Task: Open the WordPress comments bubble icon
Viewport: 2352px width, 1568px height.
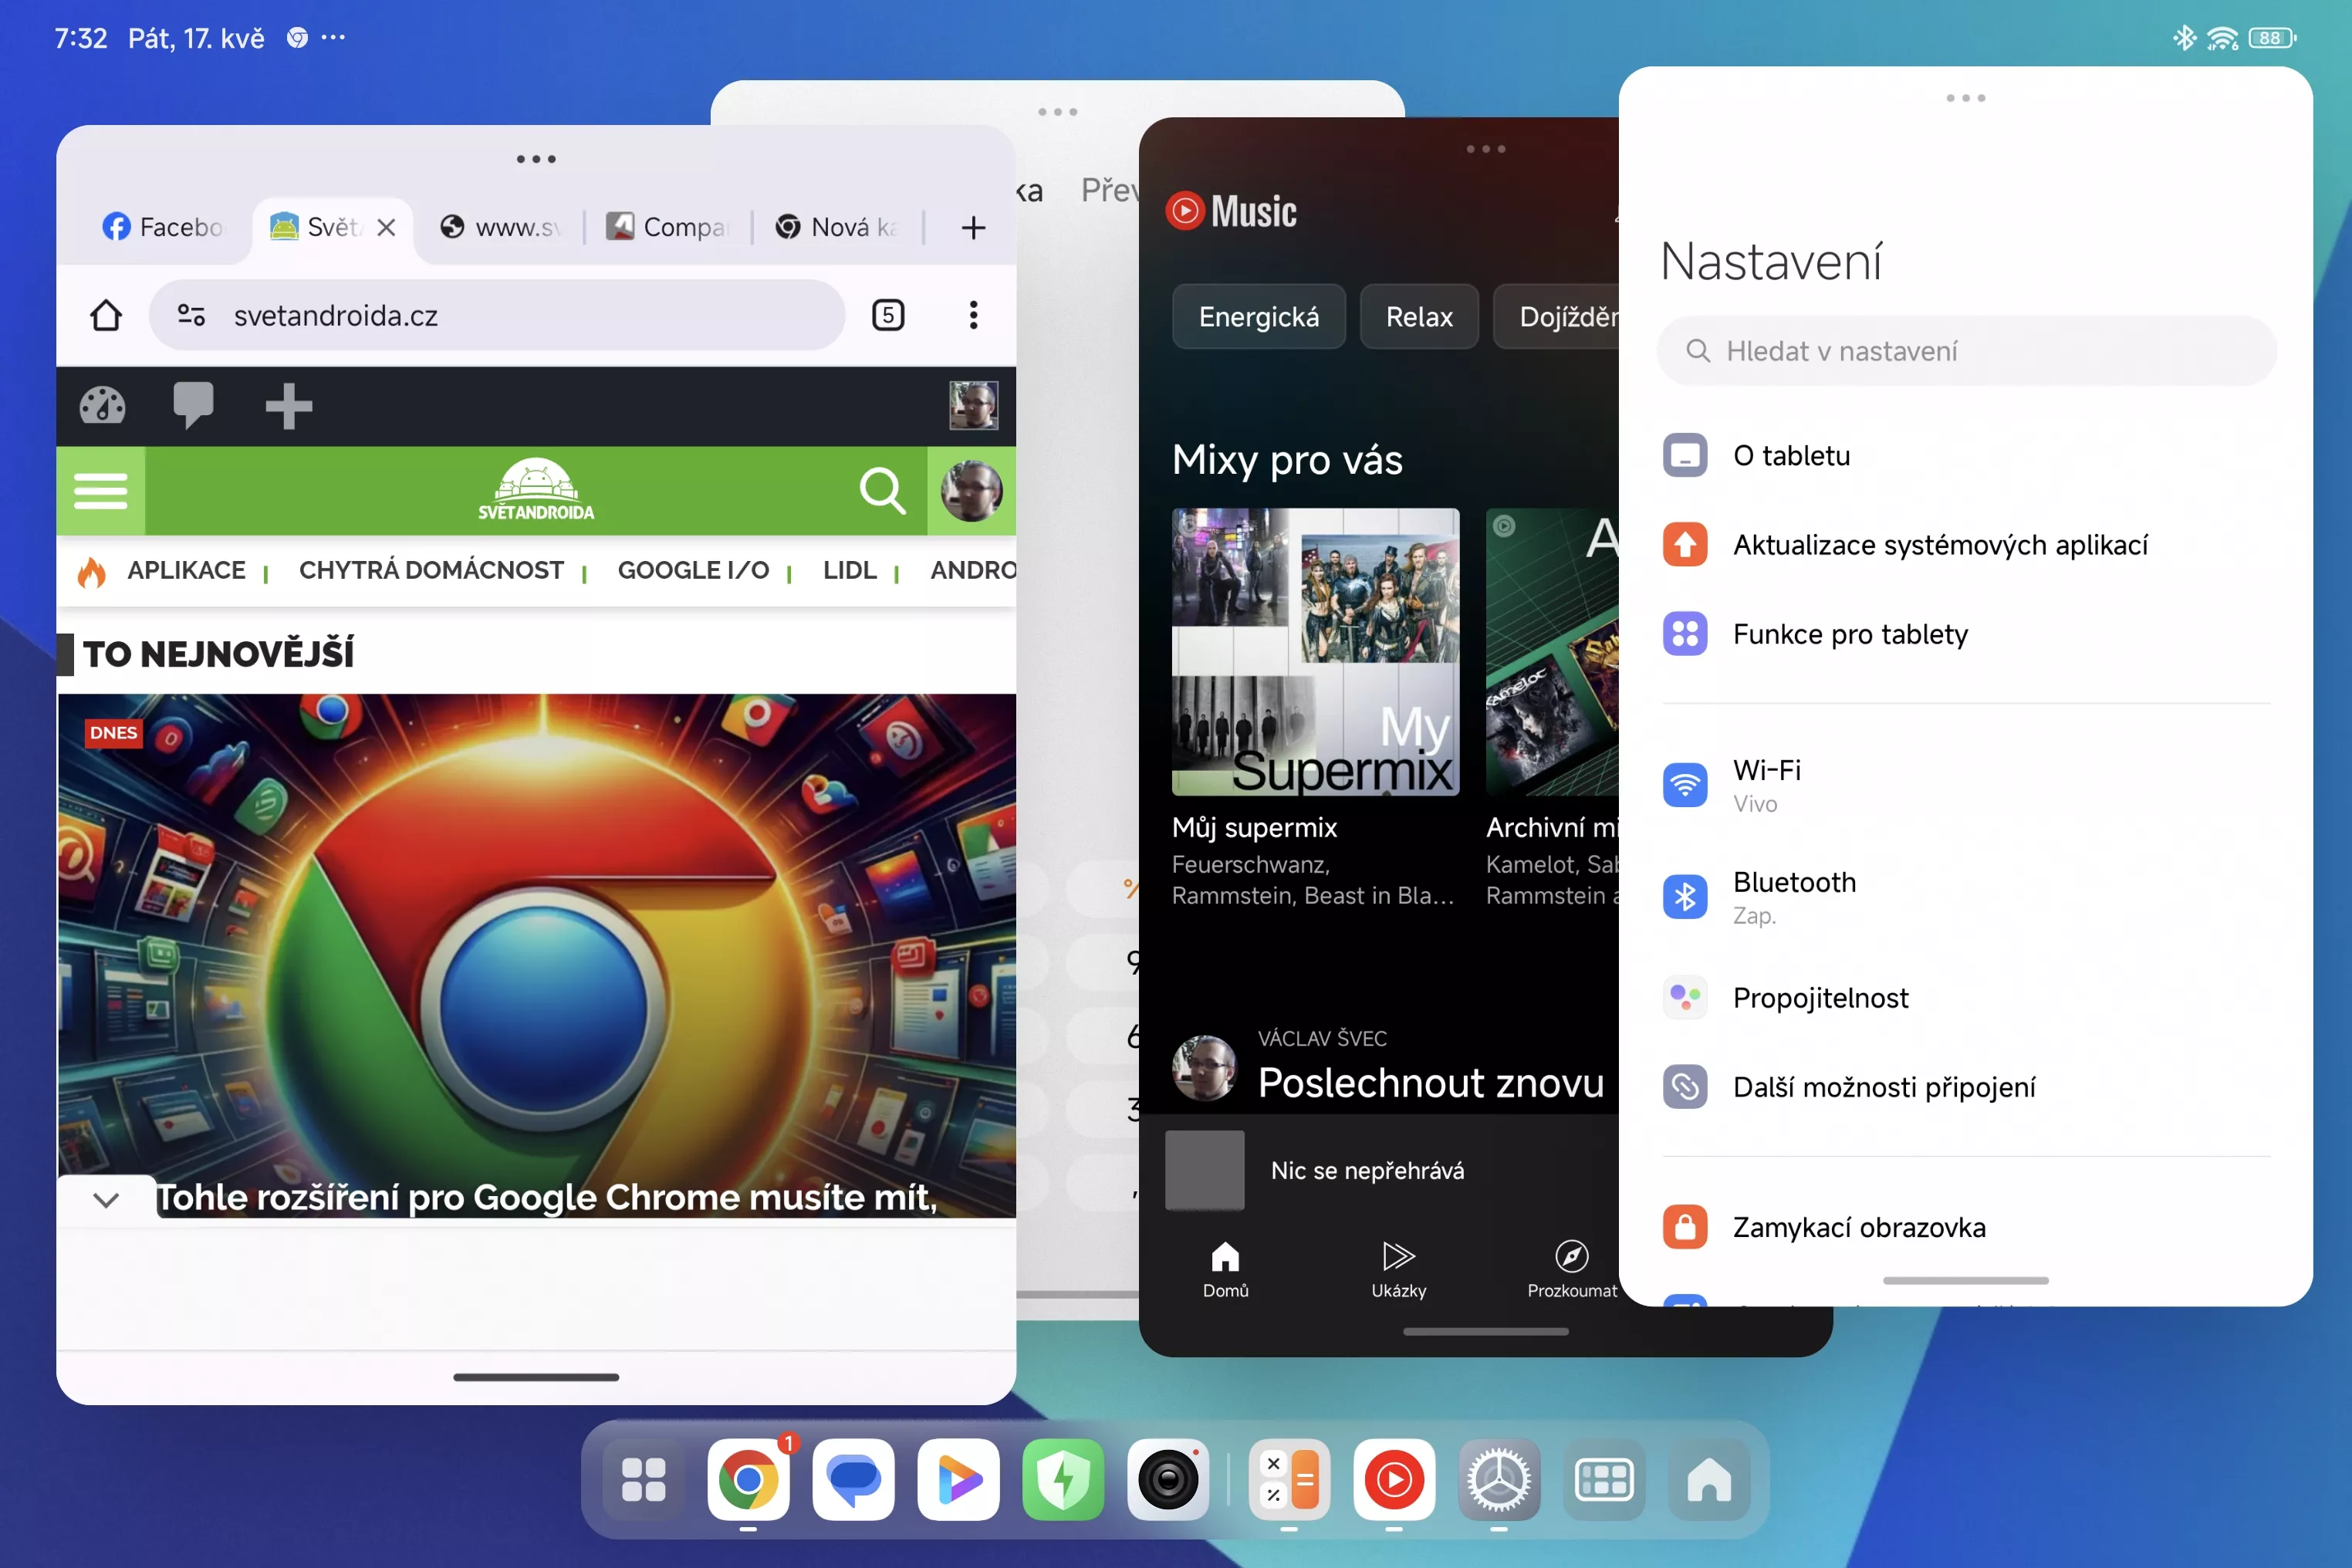Action: [192, 406]
